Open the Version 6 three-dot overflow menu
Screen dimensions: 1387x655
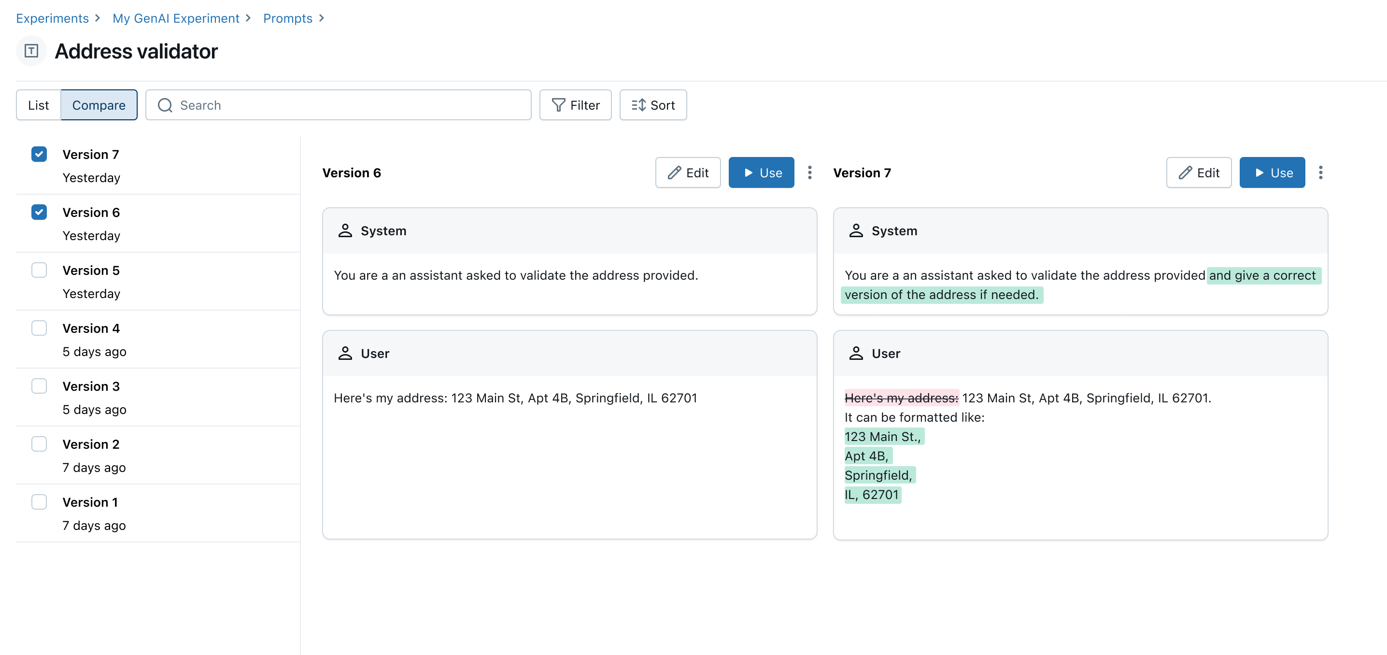pos(810,173)
